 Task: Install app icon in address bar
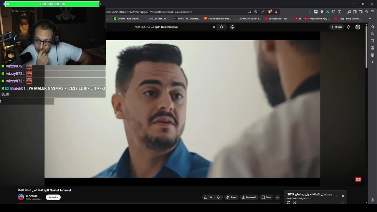pos(249,12)
